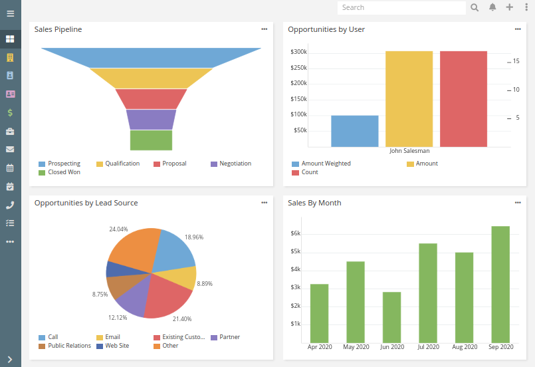This screenshot has width=535, height=367.
Task: Click the search magnifier icon
Action: 475,7
